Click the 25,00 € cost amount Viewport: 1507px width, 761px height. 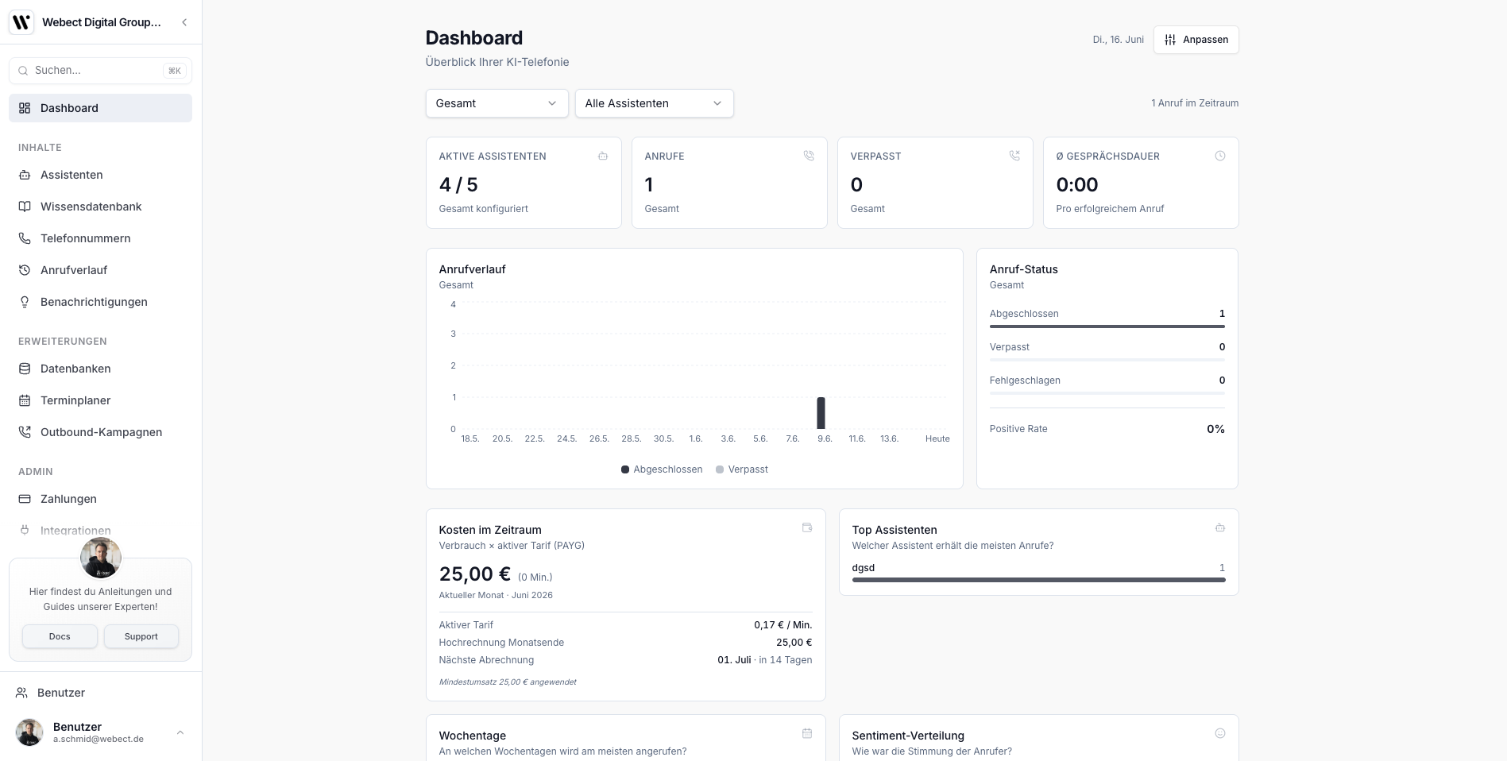point(474,574)
